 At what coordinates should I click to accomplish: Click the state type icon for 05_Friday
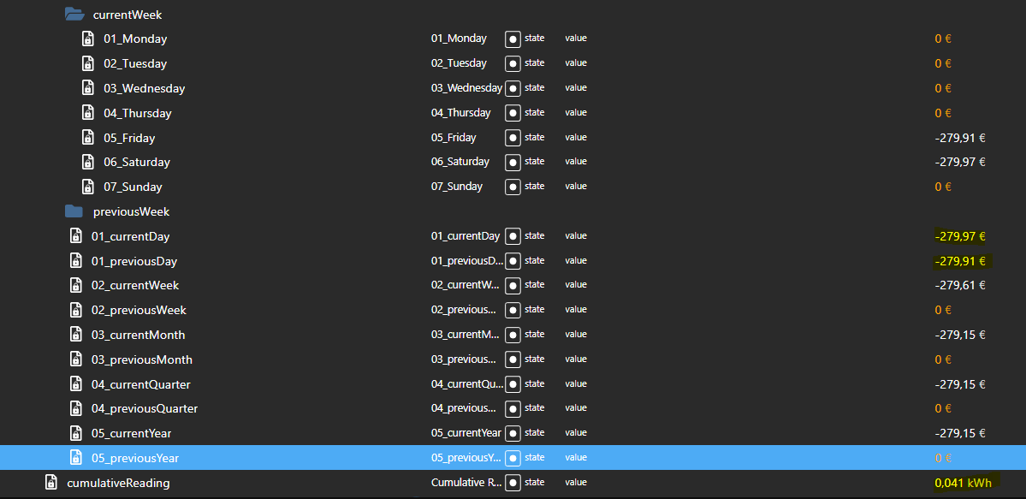[513, 138]
